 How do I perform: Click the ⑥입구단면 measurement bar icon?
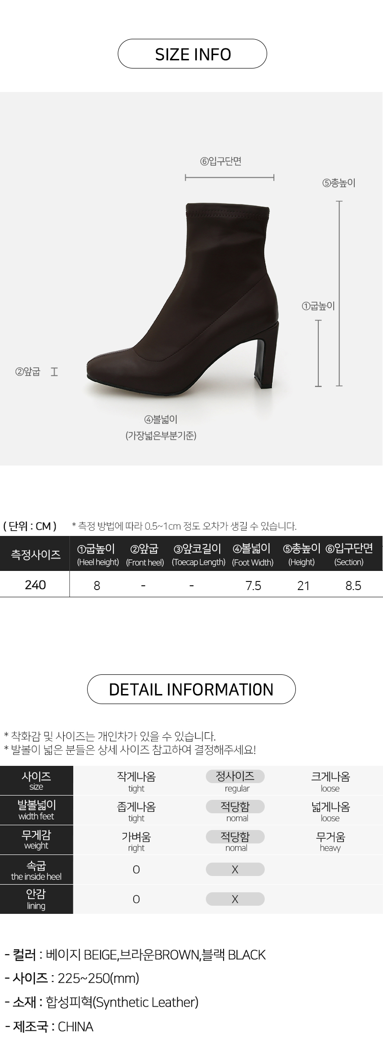point(229,178)
